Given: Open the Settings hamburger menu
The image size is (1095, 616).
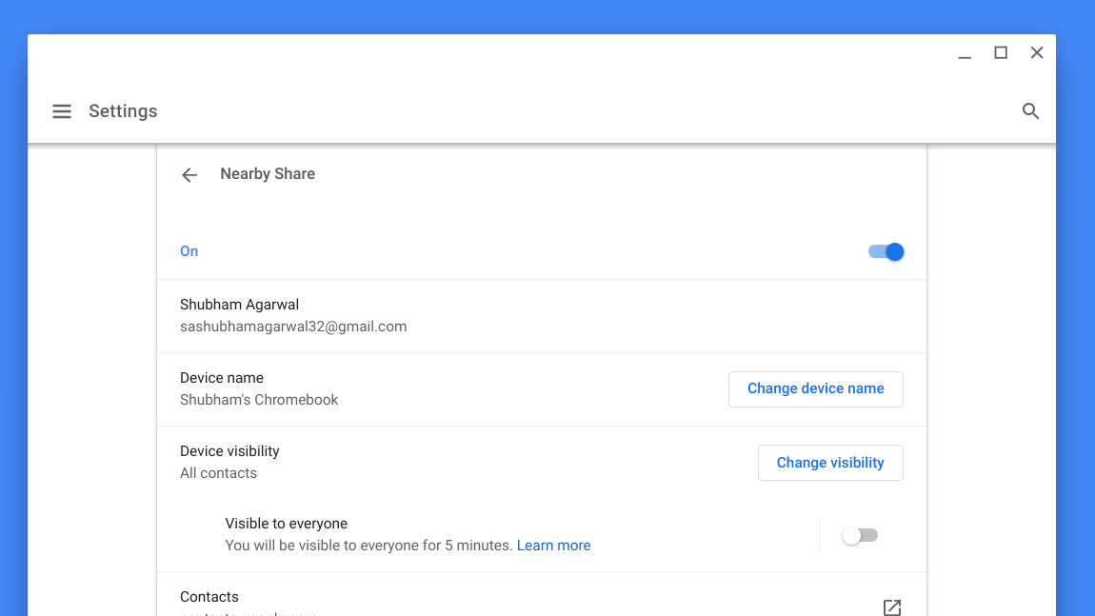Looking at the screenshot, I should 62,111.
